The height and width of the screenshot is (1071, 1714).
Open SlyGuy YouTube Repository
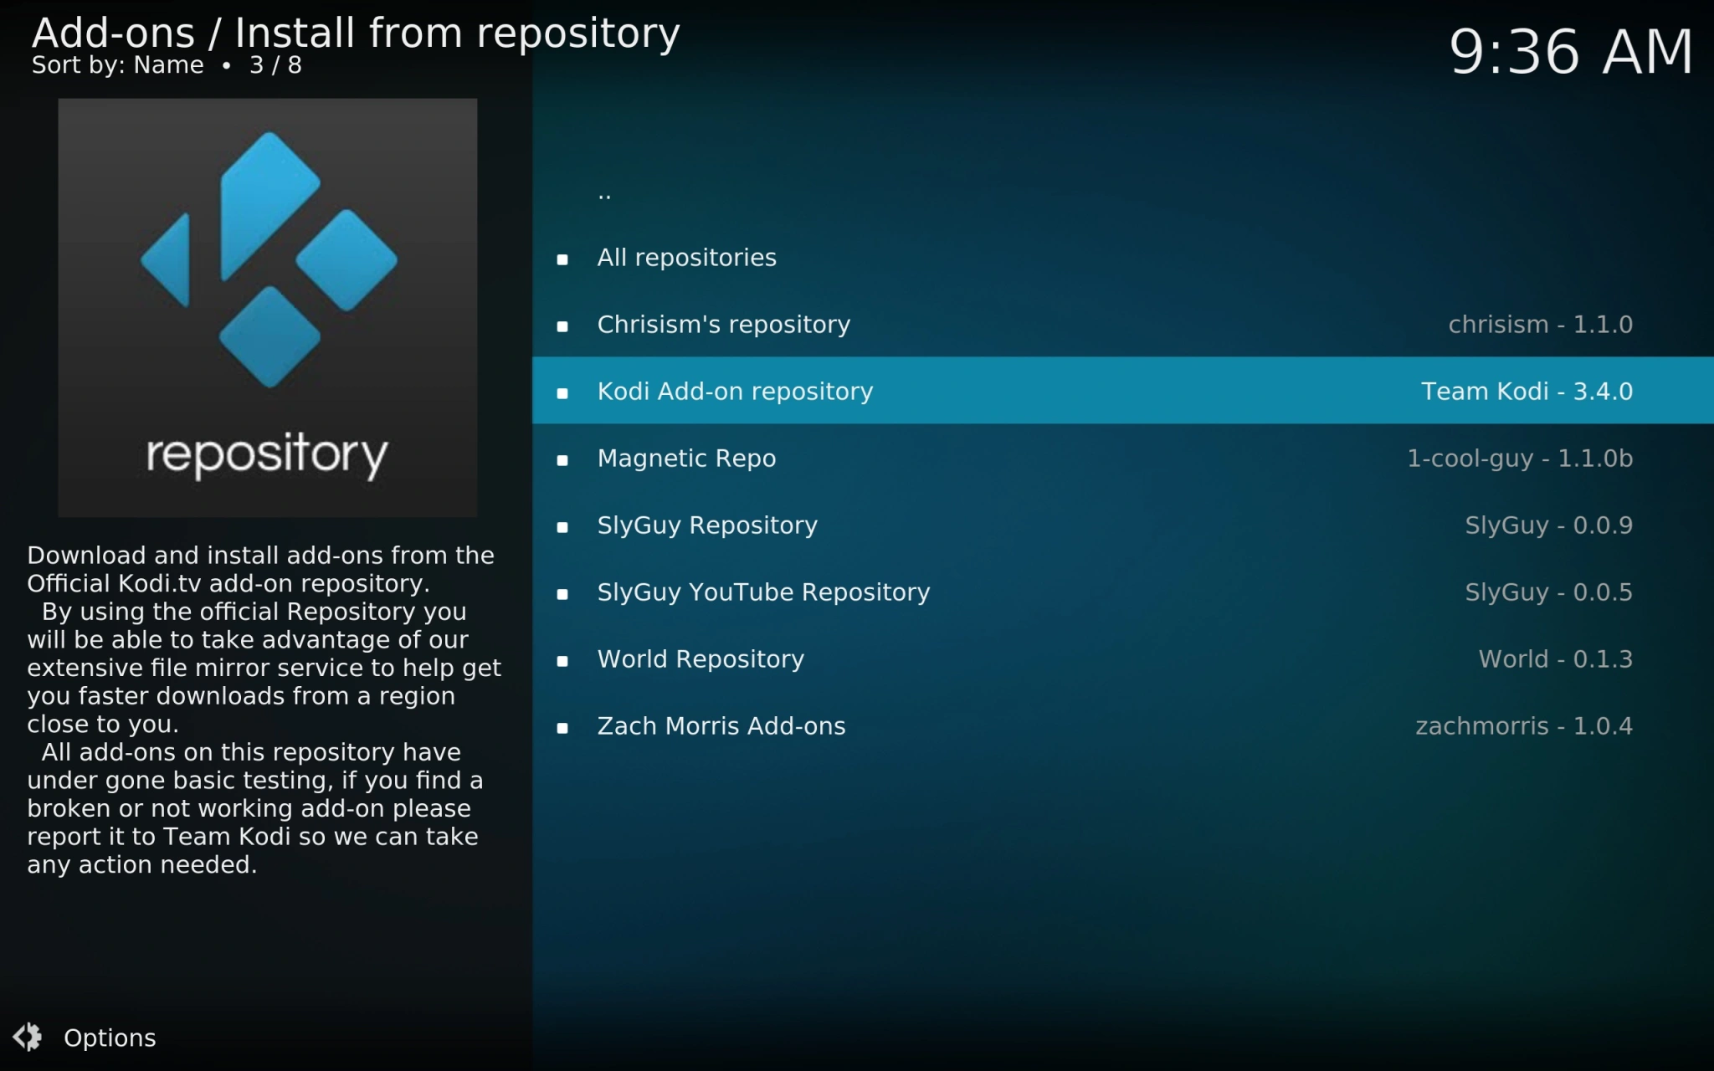[763, 592]
